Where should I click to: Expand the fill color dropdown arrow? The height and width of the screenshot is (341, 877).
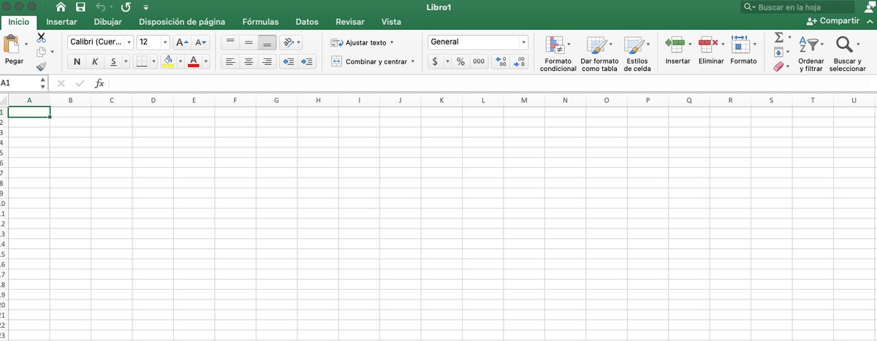pyautogui.click(x=180, y=61)
